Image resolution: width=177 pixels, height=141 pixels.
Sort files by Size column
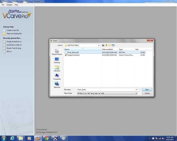(x=140, y=49)
